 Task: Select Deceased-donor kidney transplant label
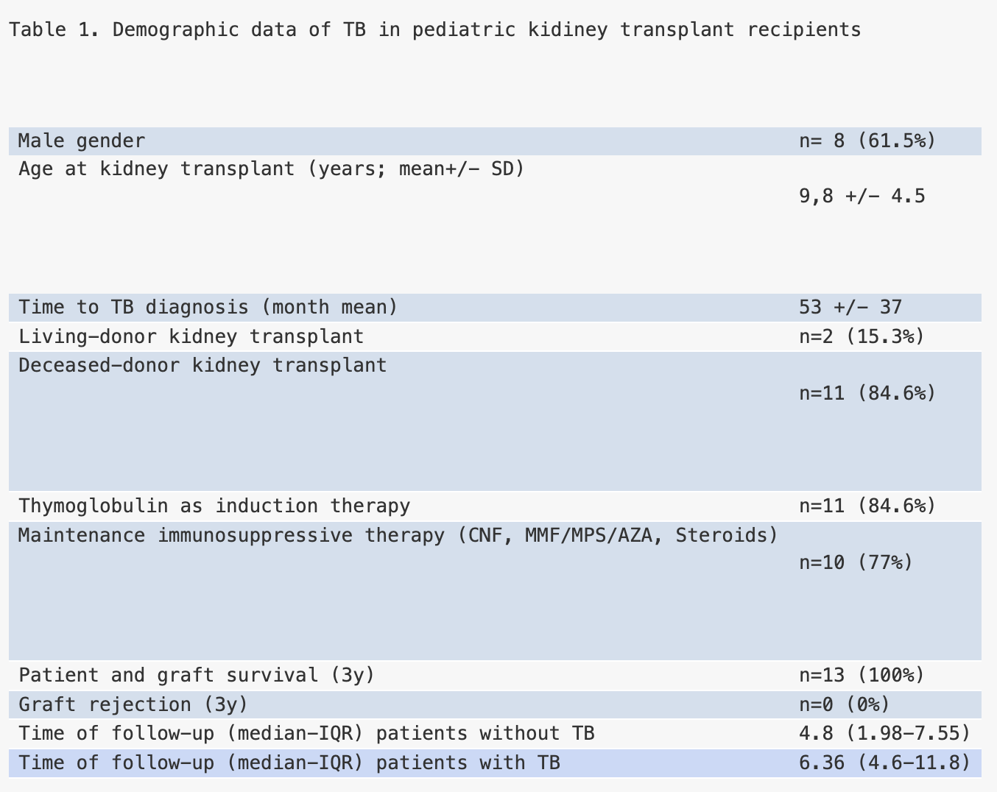point(202,366)
